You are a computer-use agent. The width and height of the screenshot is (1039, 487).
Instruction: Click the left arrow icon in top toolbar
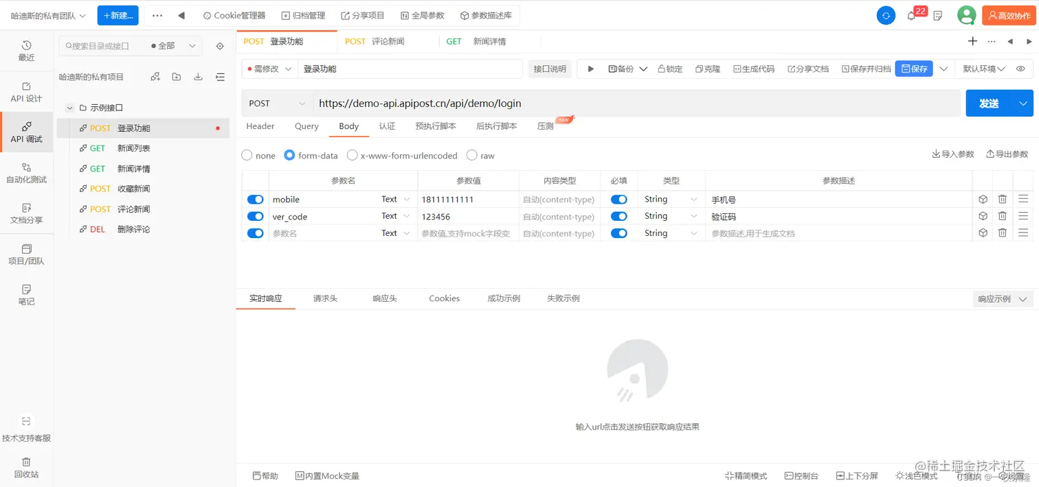coord(181,15)
